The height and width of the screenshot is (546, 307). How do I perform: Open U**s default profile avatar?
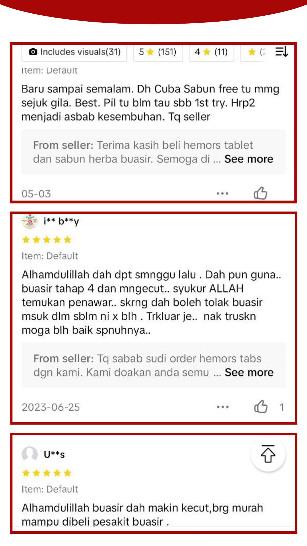click(x=30, y=454)
